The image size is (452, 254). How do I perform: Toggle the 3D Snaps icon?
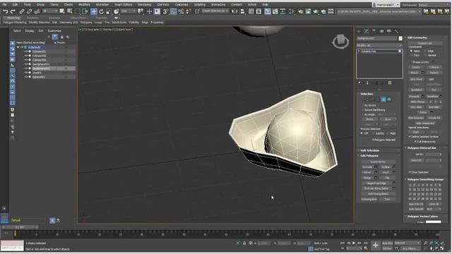(165, 11)
